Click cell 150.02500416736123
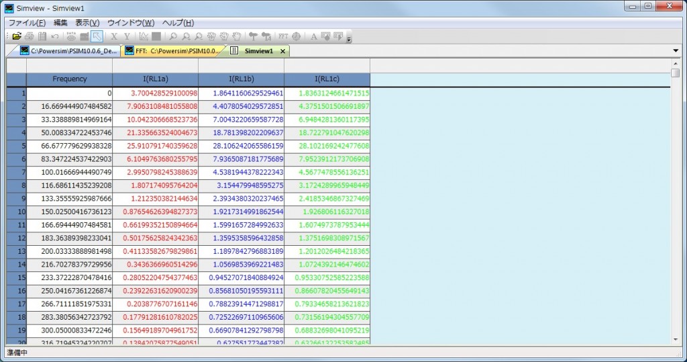 [x=69, y=212]
